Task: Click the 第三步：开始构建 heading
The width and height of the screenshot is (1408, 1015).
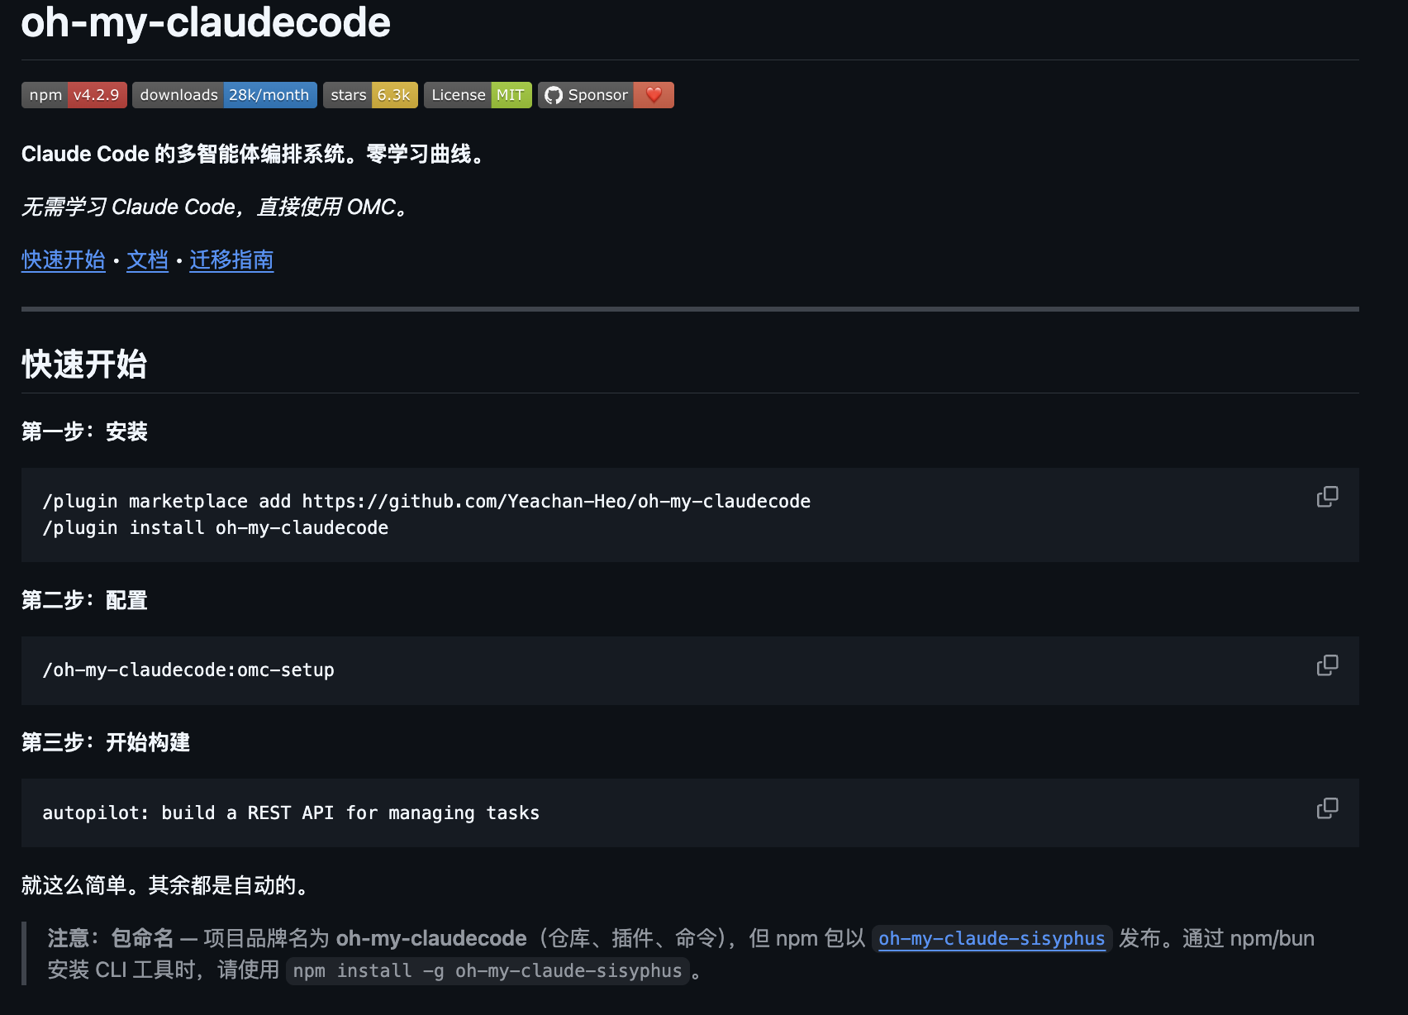Action: point(105,742)
